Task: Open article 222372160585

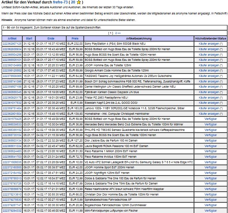Action: 12,167
